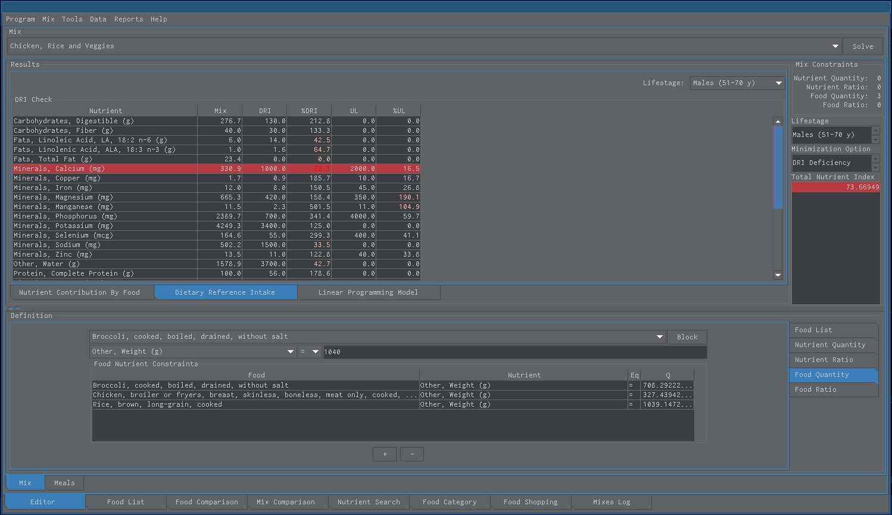This screenshot has height=515, width=892.
Task: Open the Nutrient Search tab
Action: tap(369, 502)
